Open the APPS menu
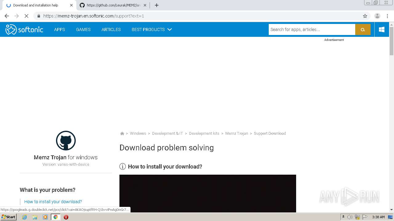 click(x=59, y=29)
